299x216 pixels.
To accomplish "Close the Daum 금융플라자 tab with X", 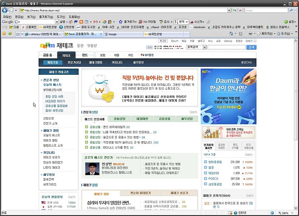I will (x=101, y=34).
